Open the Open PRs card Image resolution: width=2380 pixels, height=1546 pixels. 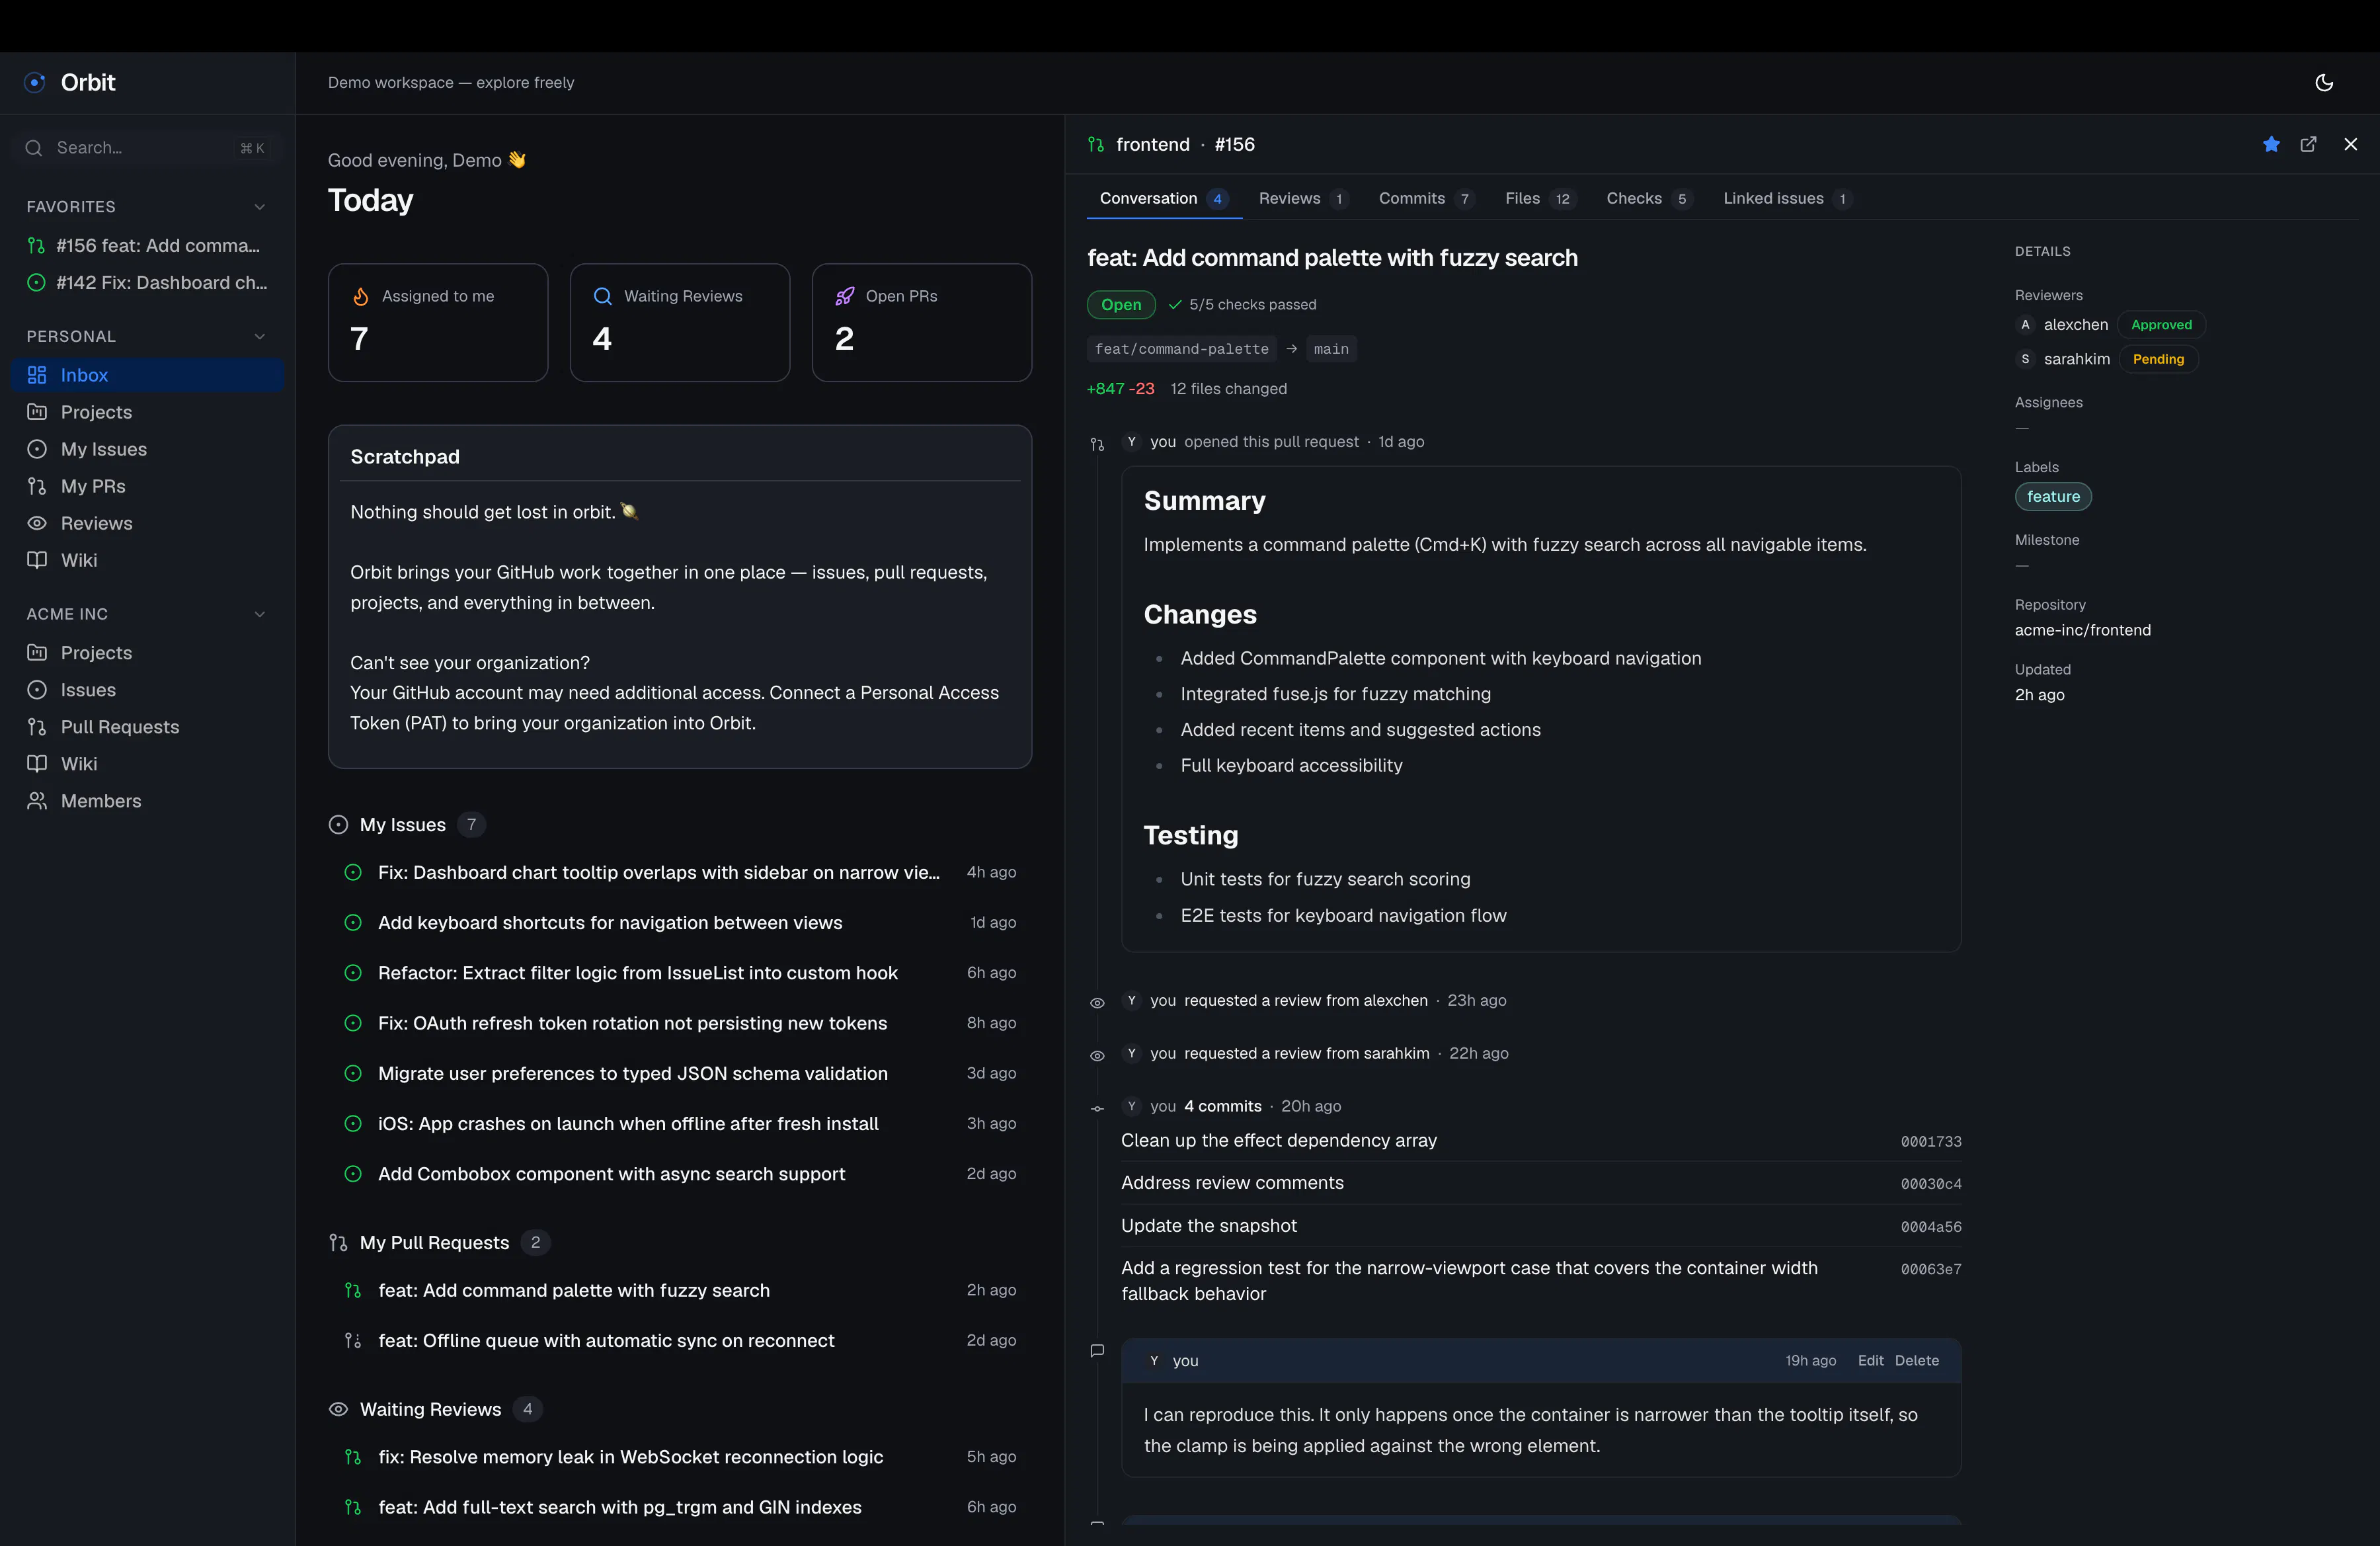(x=922, y=322)
